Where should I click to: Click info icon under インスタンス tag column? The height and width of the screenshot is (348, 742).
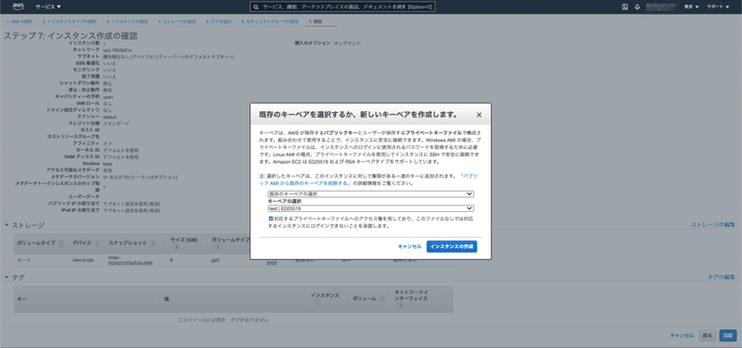pos(316,302)
